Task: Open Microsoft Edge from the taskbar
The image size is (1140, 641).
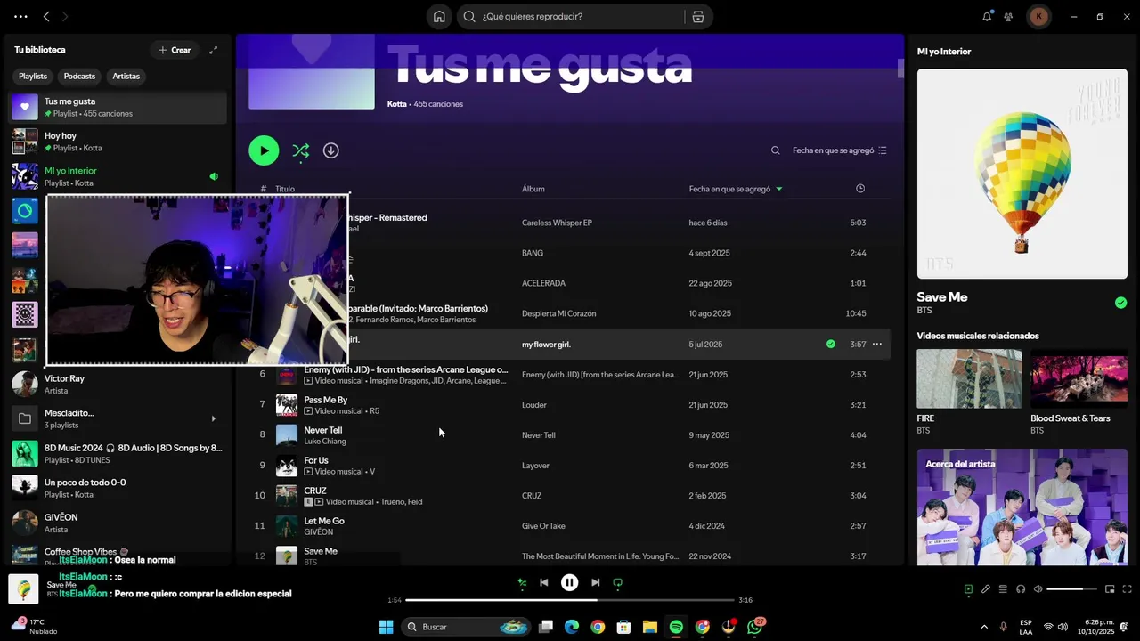Action: point(572,627)
